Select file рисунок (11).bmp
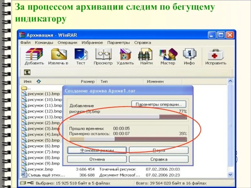Screen dimensions: 251x188 45,105
